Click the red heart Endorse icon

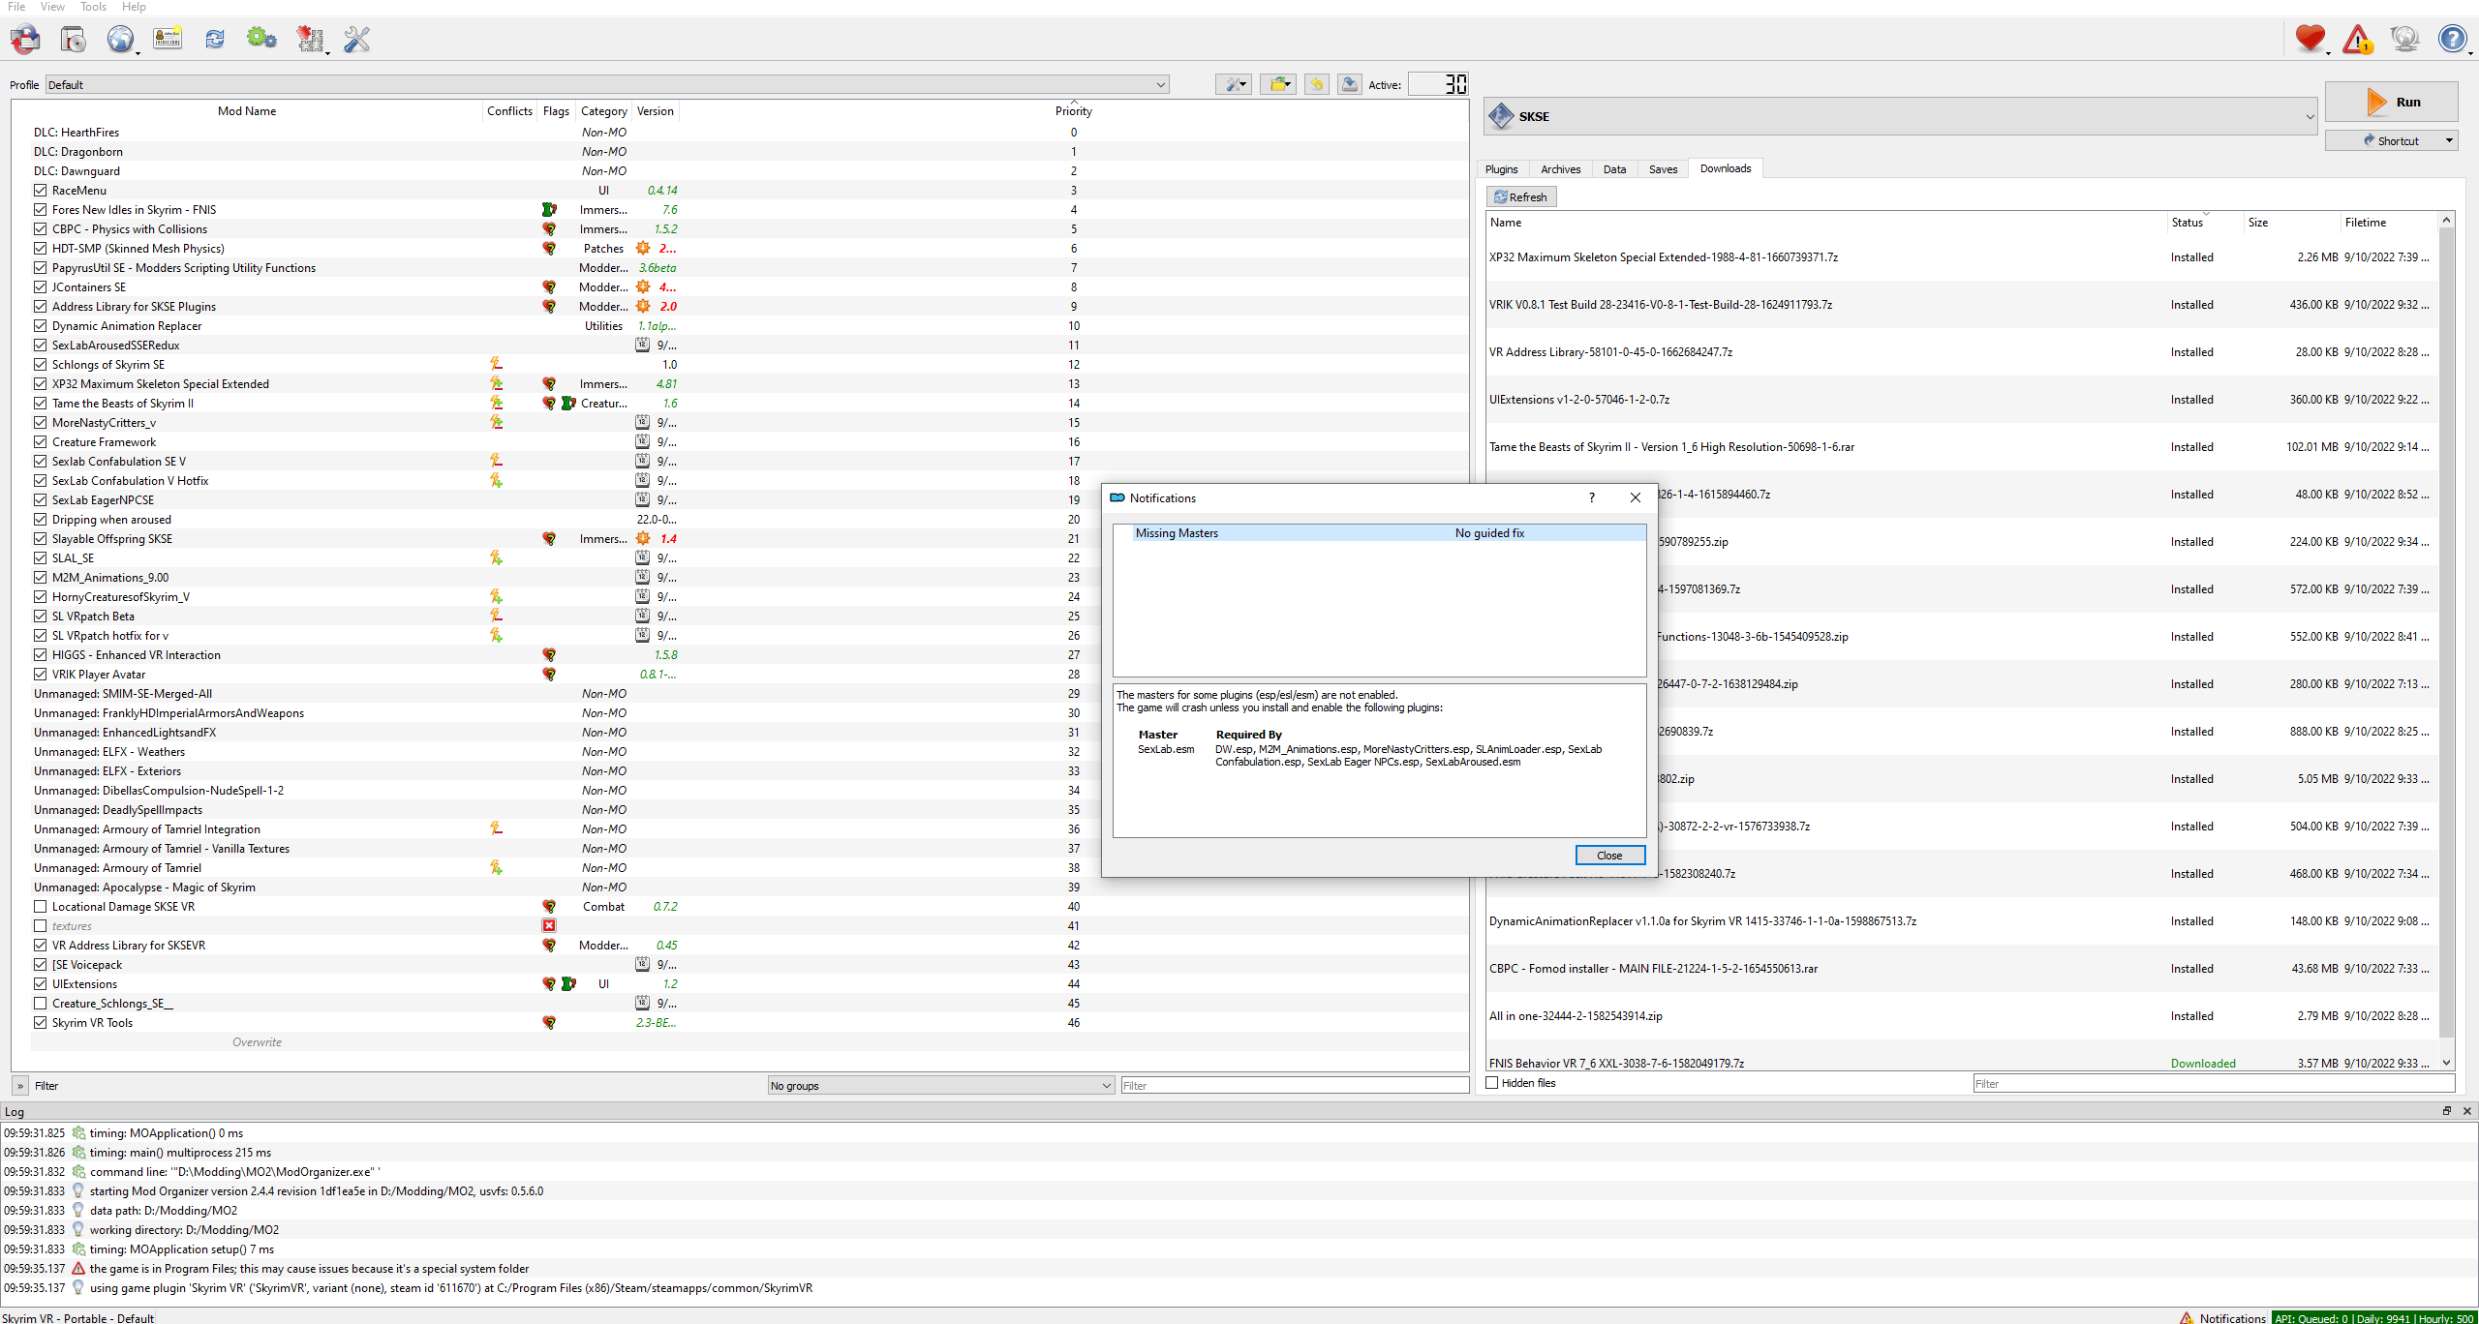click(x=2310, y=40)
